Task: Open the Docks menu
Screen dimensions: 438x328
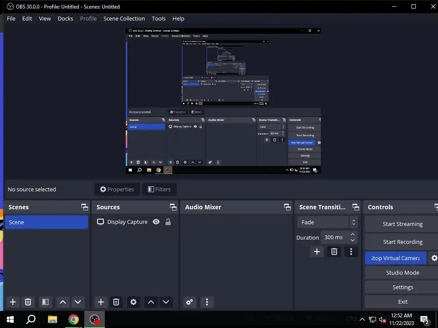Action: [x=65, y=18]
